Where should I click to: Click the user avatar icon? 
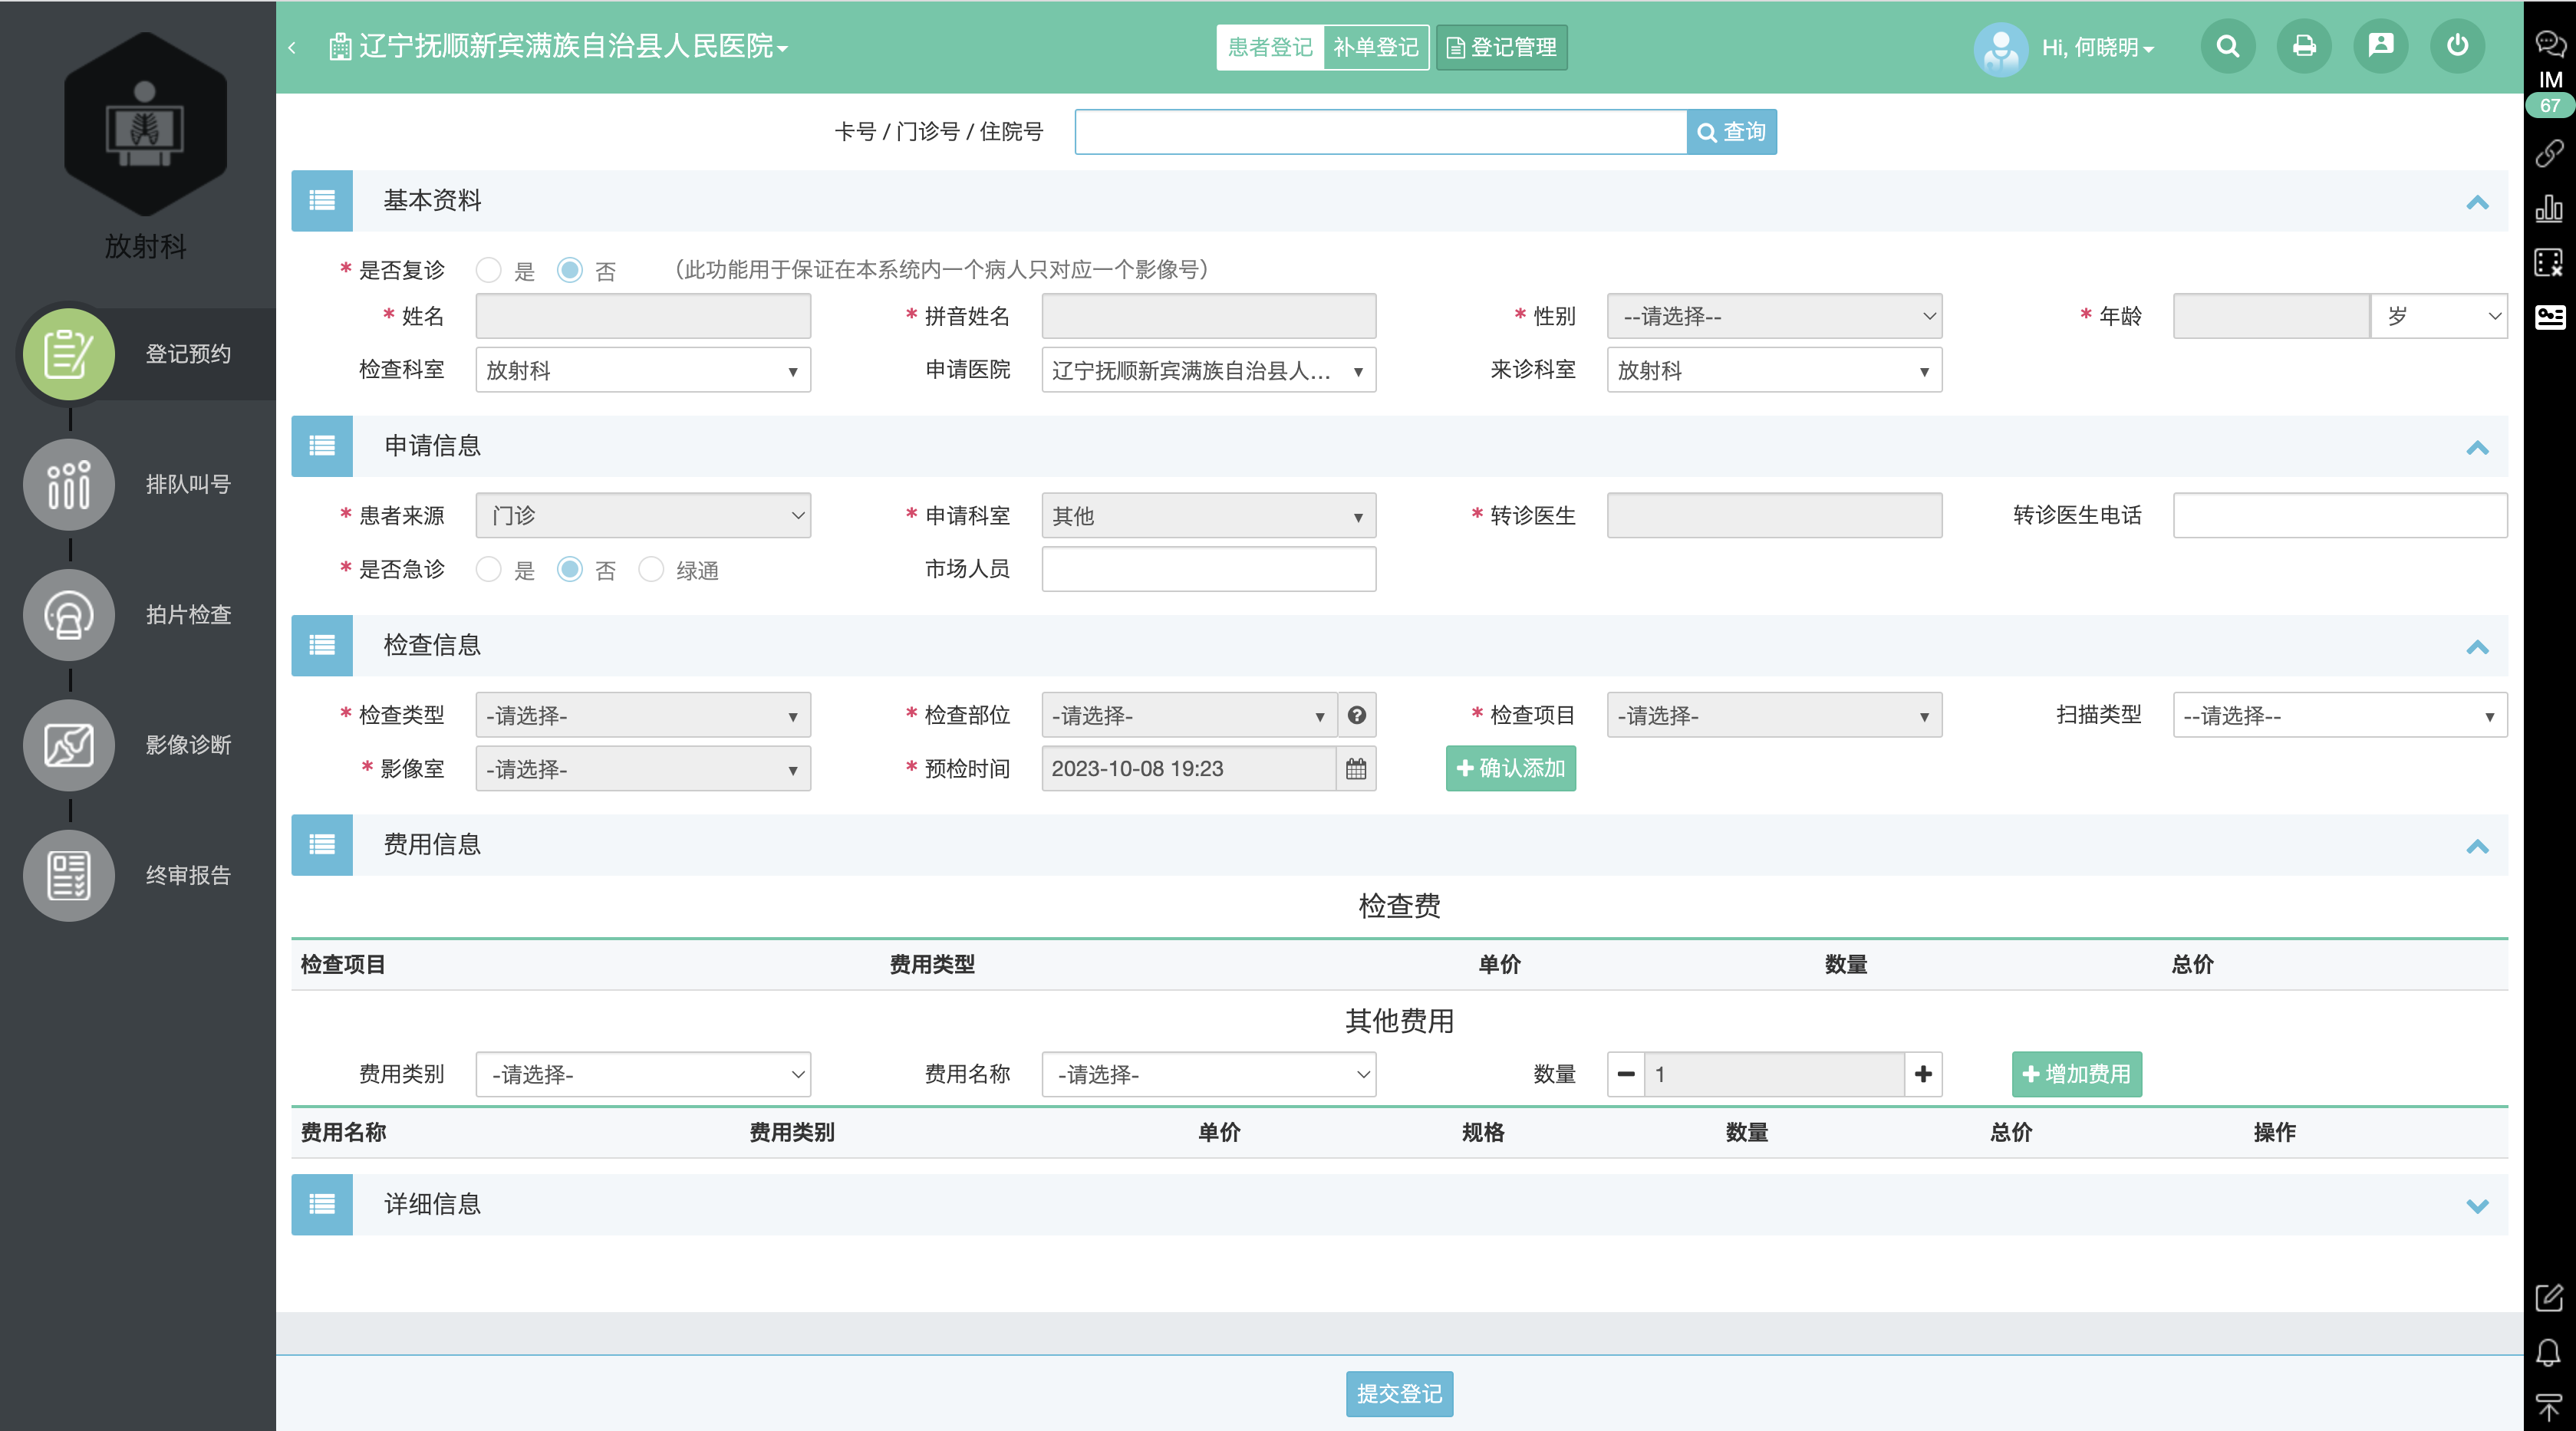coord(2001,48)
